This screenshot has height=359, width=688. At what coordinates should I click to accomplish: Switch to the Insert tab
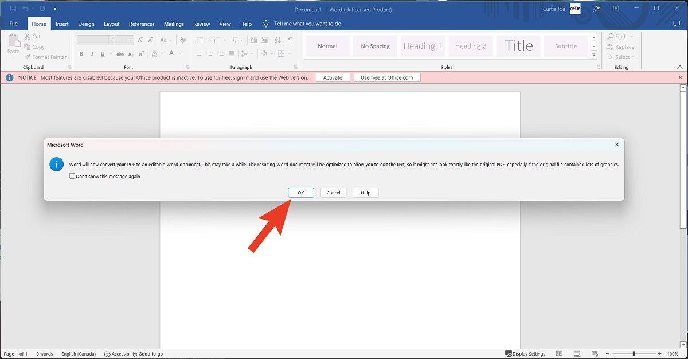pyautogui.click(x=62, y=24)
